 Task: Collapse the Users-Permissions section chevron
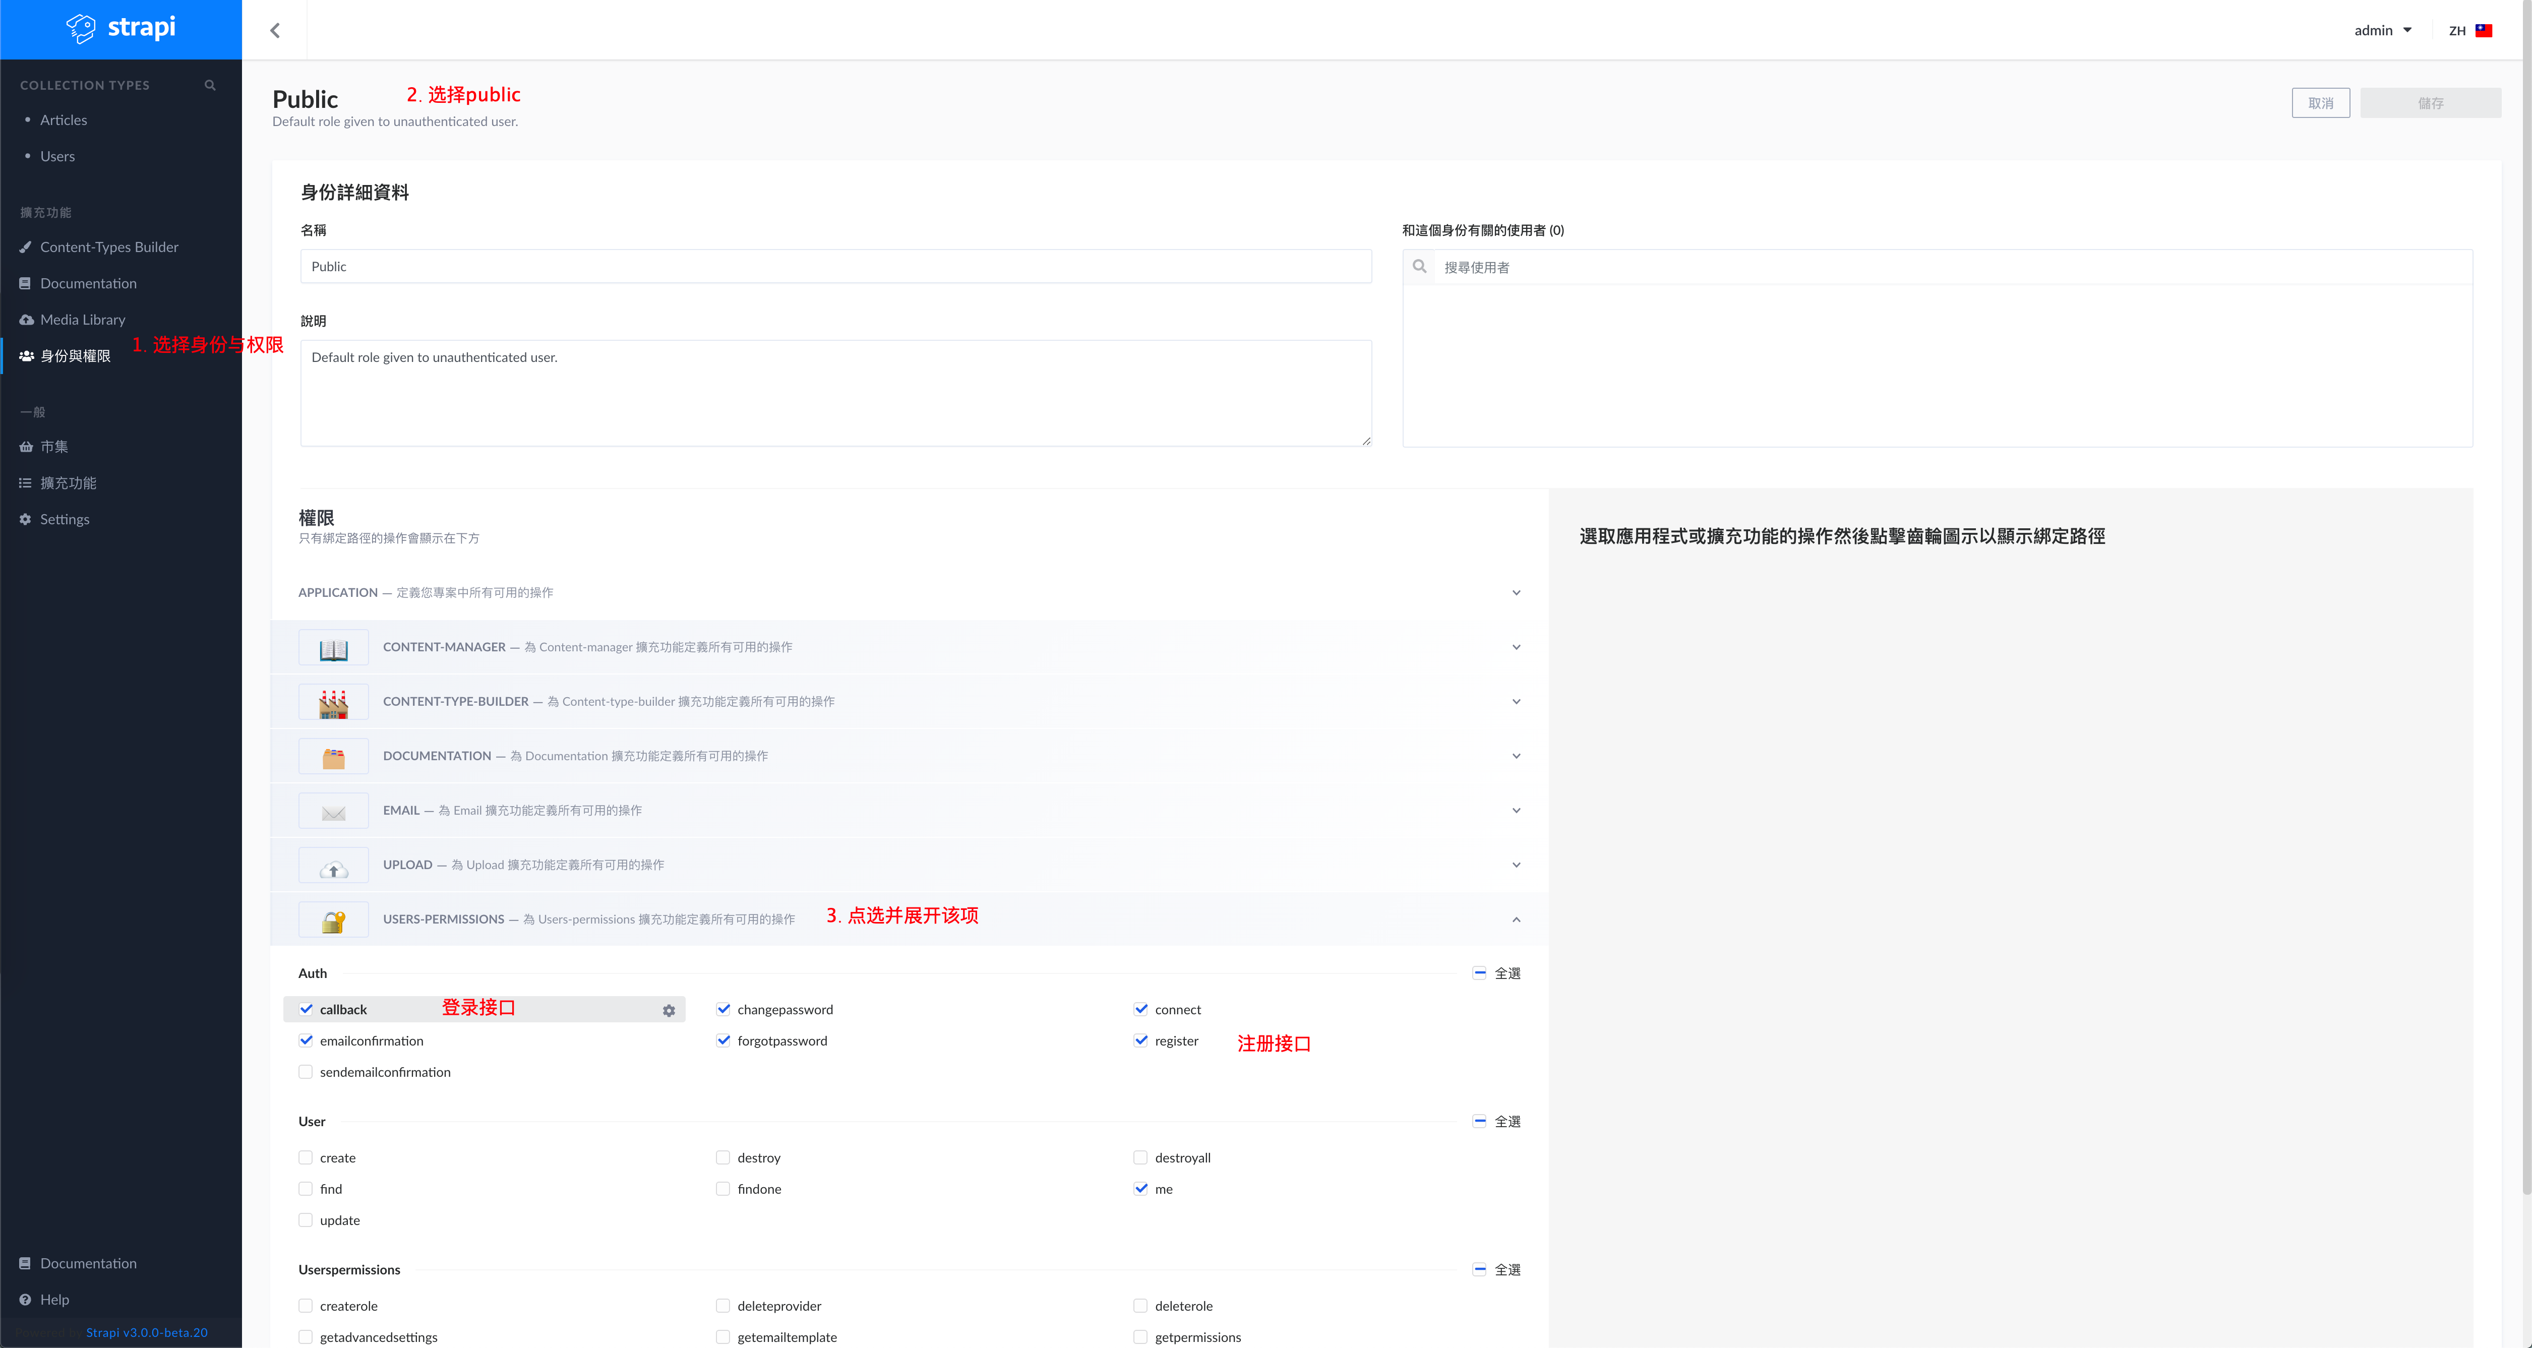pyautogui.click(x=1516, y=920)
